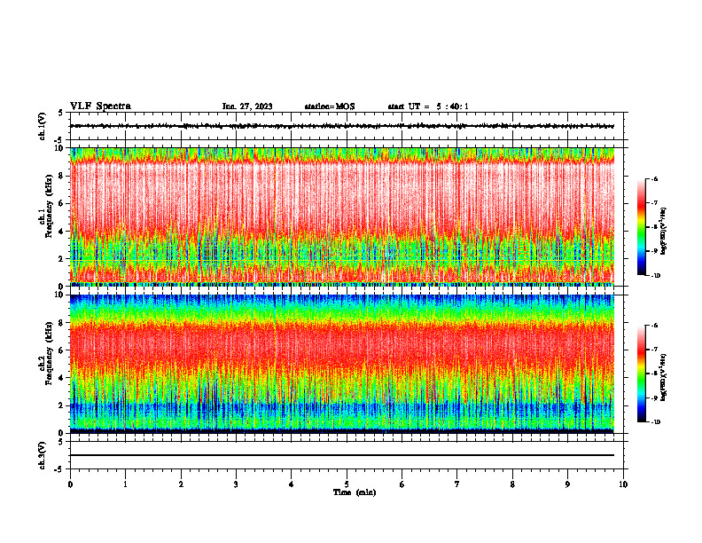Click the "-10" label on ch.2 color bar
Image resolution: width=702 pixels, height=543 pixels.
(655, 422)
